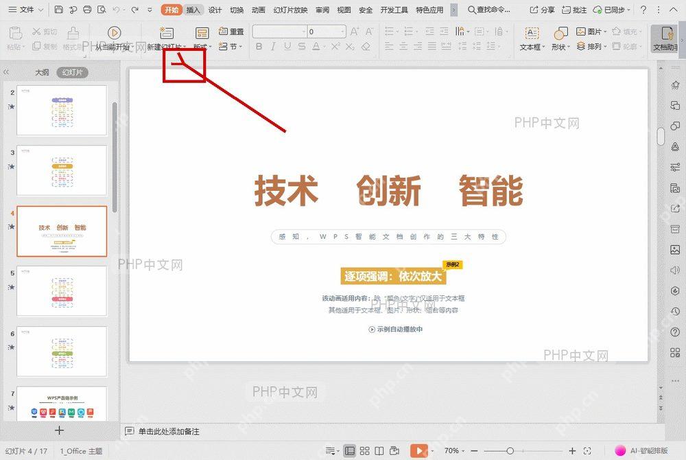The height and width of the screenshot is (460, 686).
Task: Click the zoom out minus icon
Action: point(474,451)
